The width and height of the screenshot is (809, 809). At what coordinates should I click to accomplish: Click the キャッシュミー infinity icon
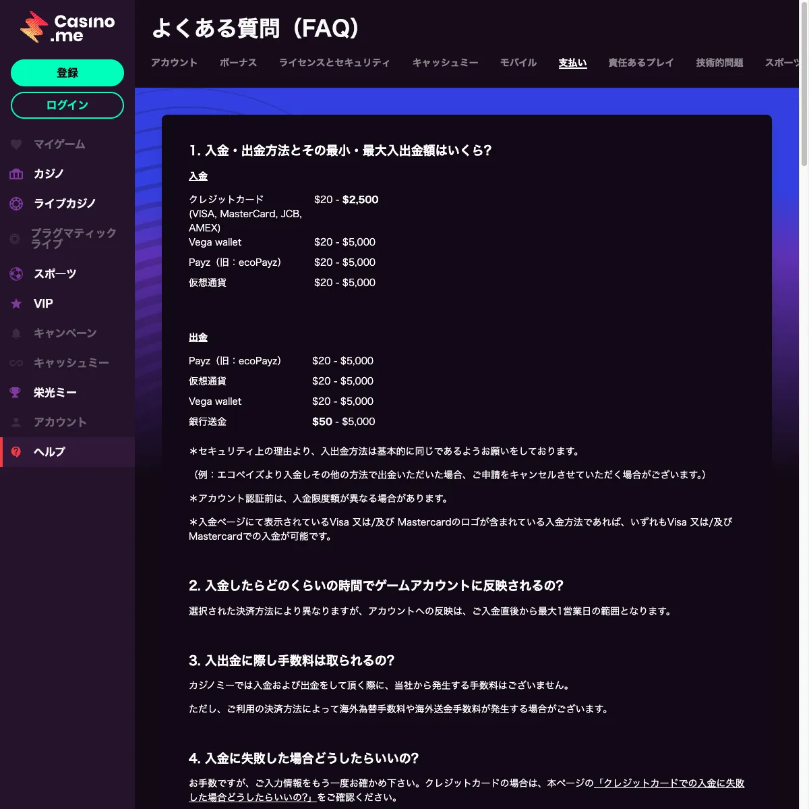click(x=16, y=363)
